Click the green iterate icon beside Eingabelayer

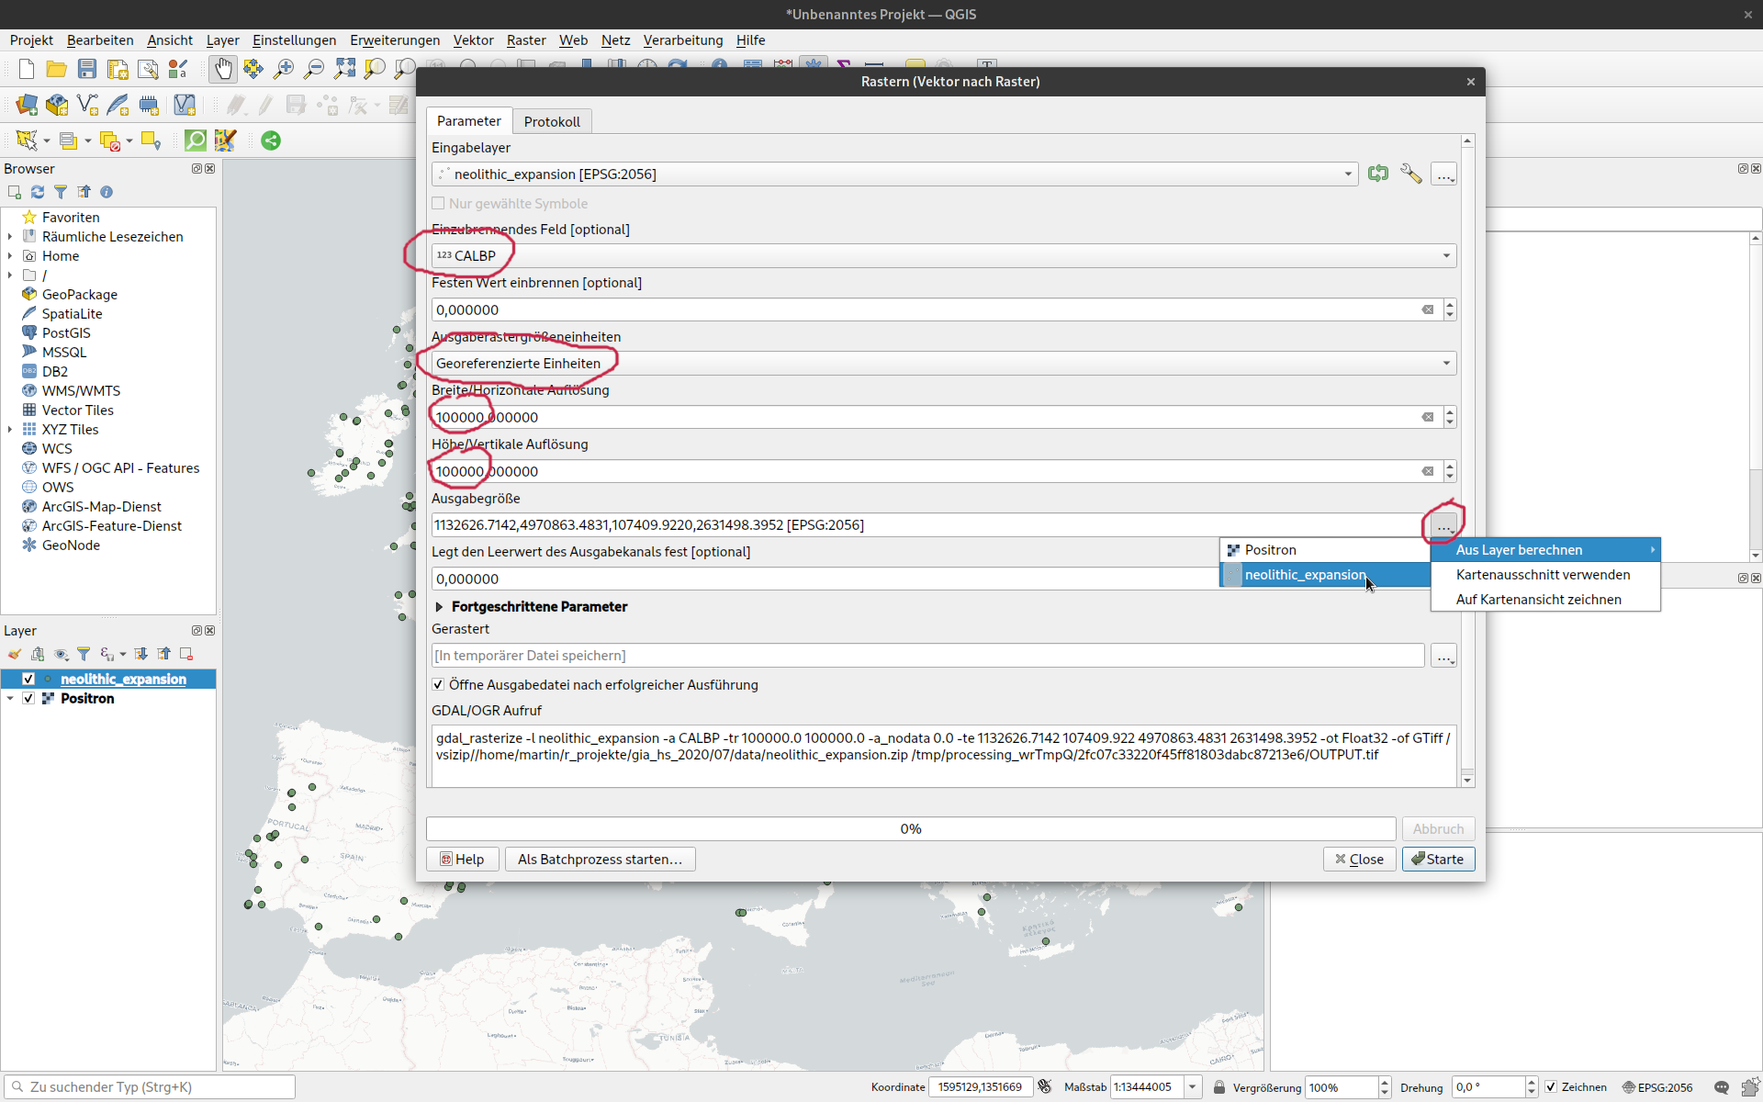[1377, 174]
